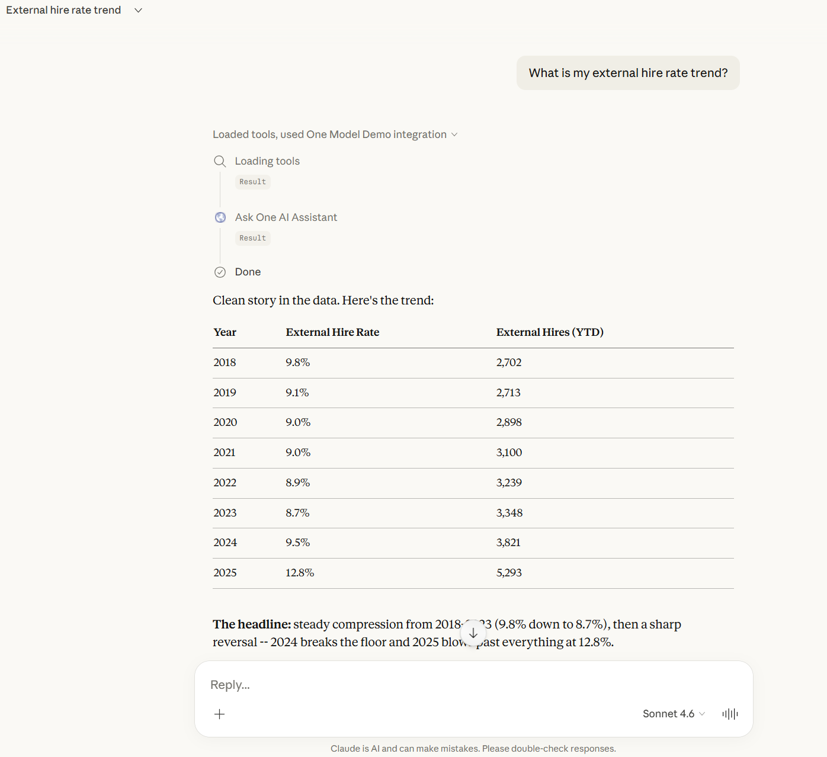Click the Done checkmark icon
827x757 pixels.
[x=220, y=272]
